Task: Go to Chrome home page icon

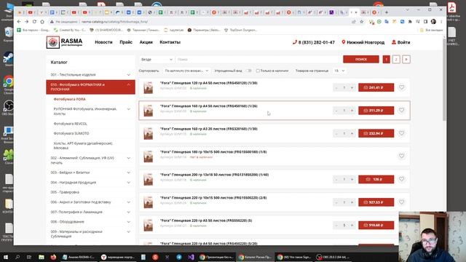Action: 42,22
